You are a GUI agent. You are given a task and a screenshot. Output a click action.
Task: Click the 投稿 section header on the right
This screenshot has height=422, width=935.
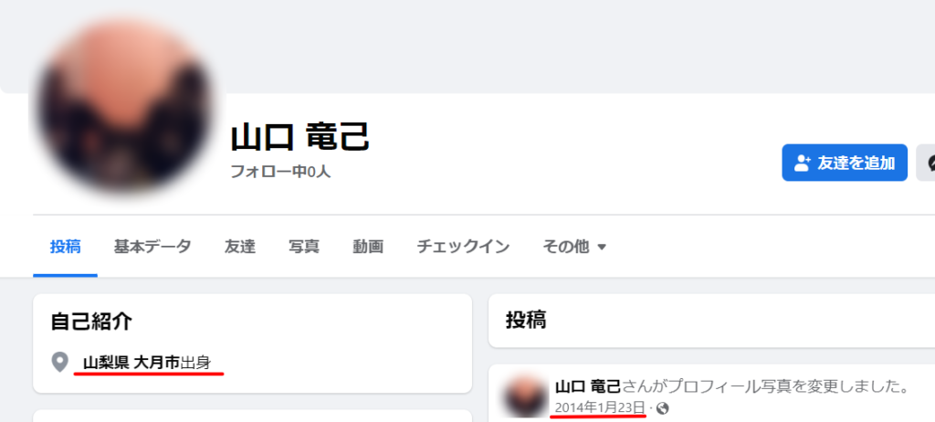click(526, 321)
